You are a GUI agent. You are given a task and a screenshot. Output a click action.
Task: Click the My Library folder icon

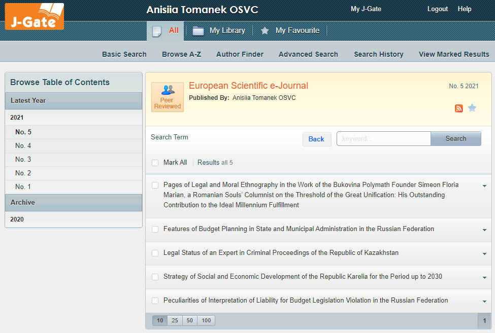point(198,31)
